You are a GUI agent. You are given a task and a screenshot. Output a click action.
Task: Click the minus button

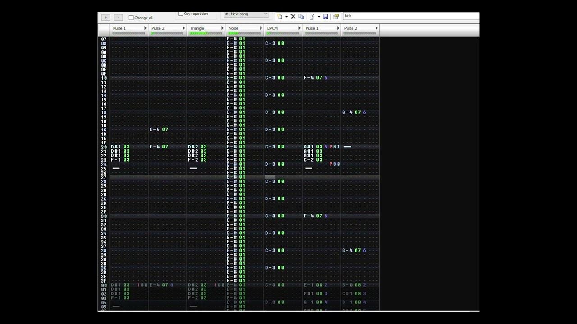coord(119,18)
